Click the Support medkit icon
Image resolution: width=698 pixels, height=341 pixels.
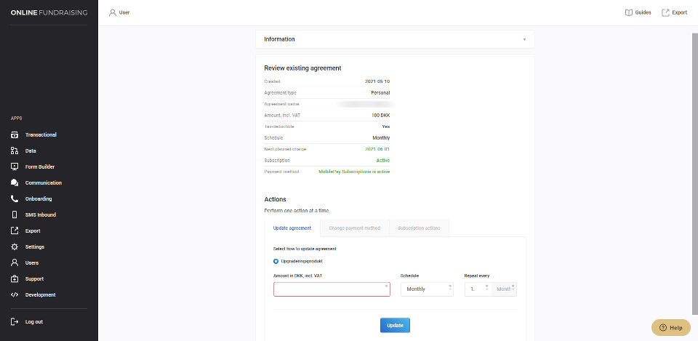[15, 279]
